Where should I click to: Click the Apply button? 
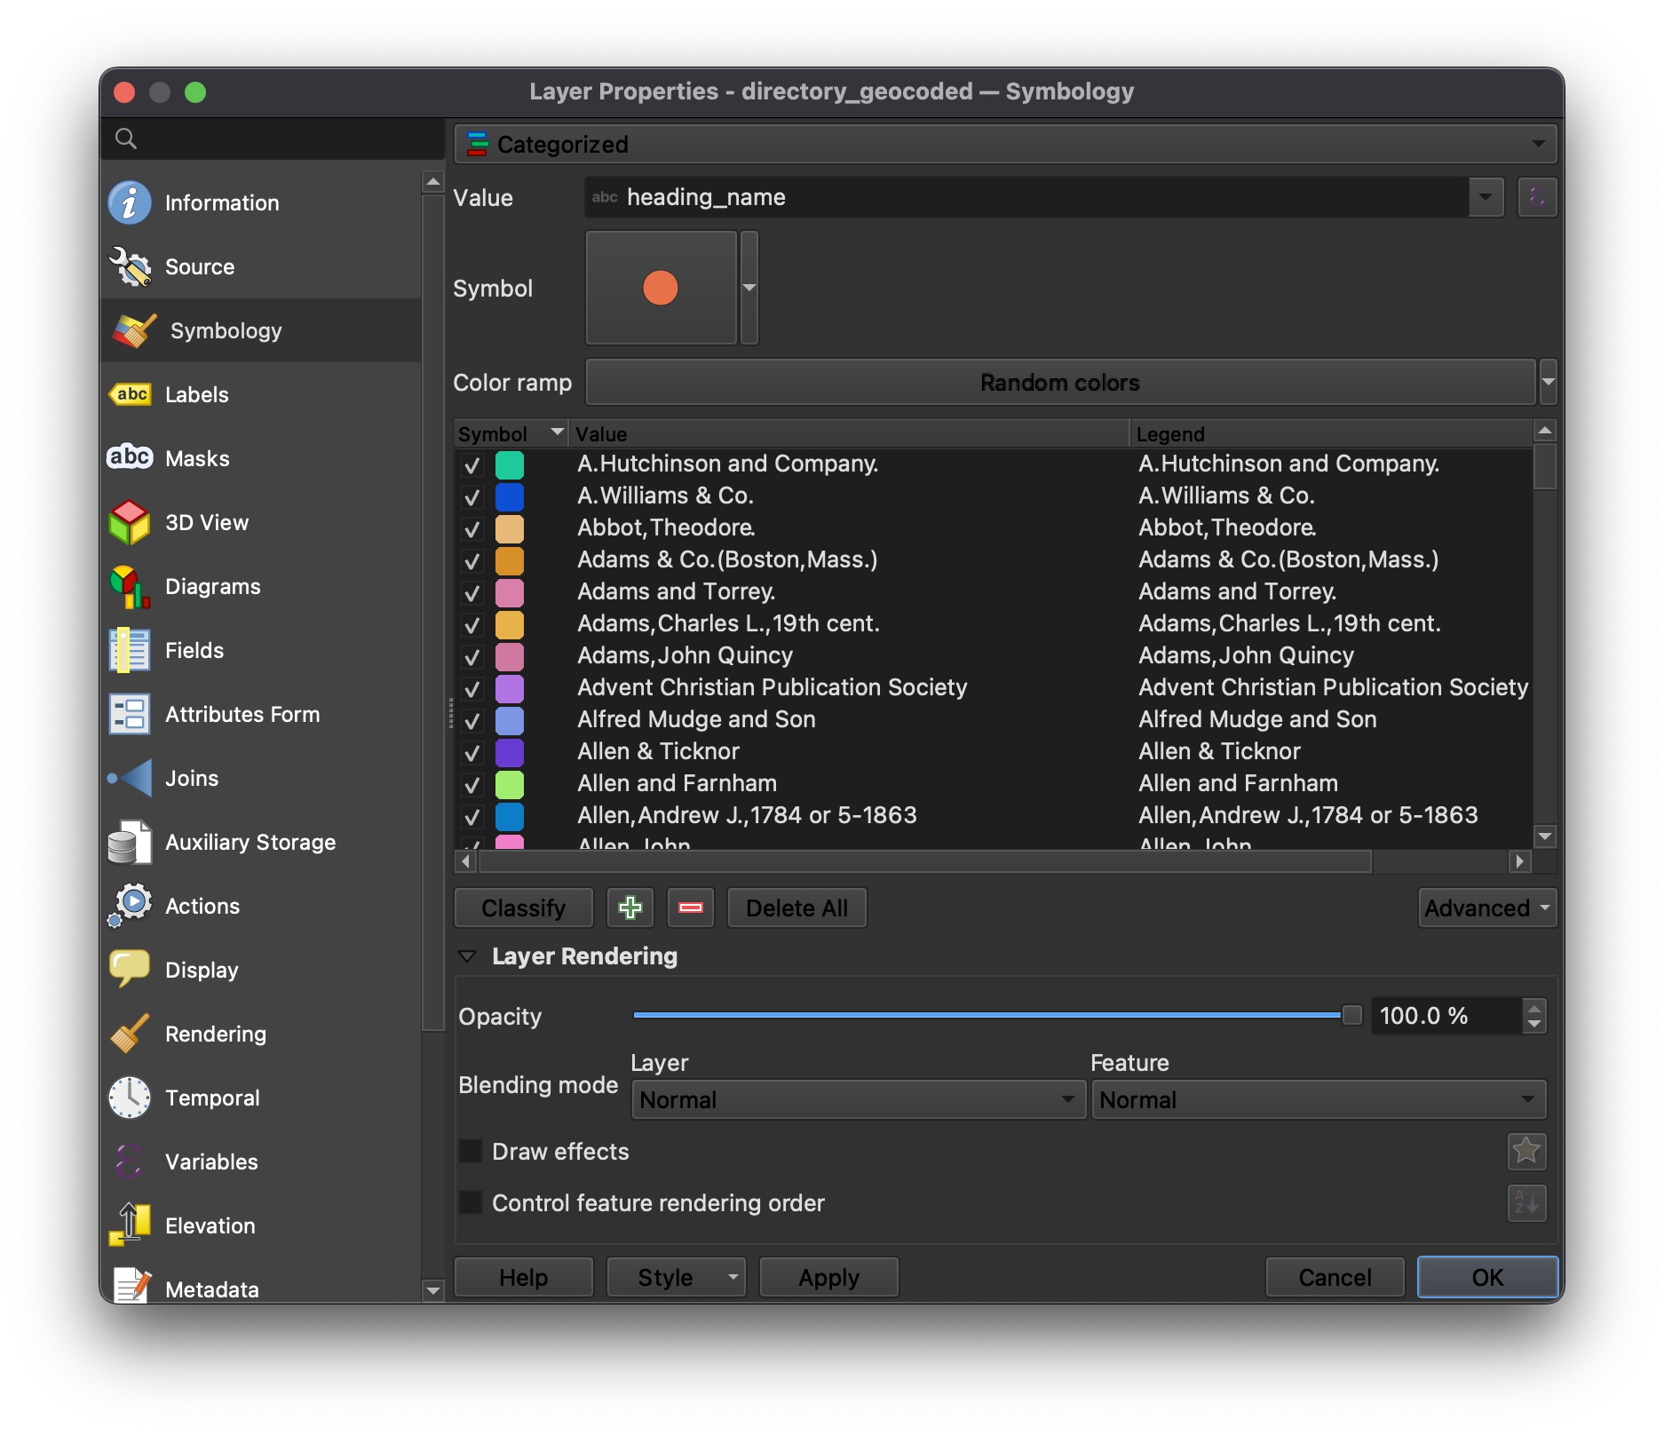[x=828, y=1277]
